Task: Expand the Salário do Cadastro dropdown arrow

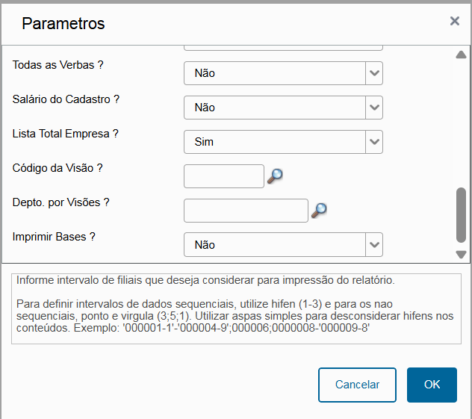Action: pos(374,108)
